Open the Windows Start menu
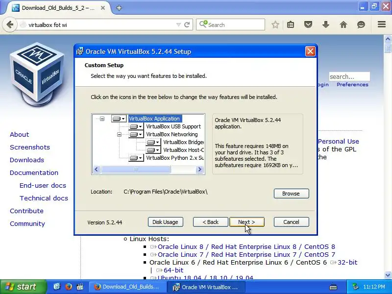This screenshot has width=392, height=294. 23,287
